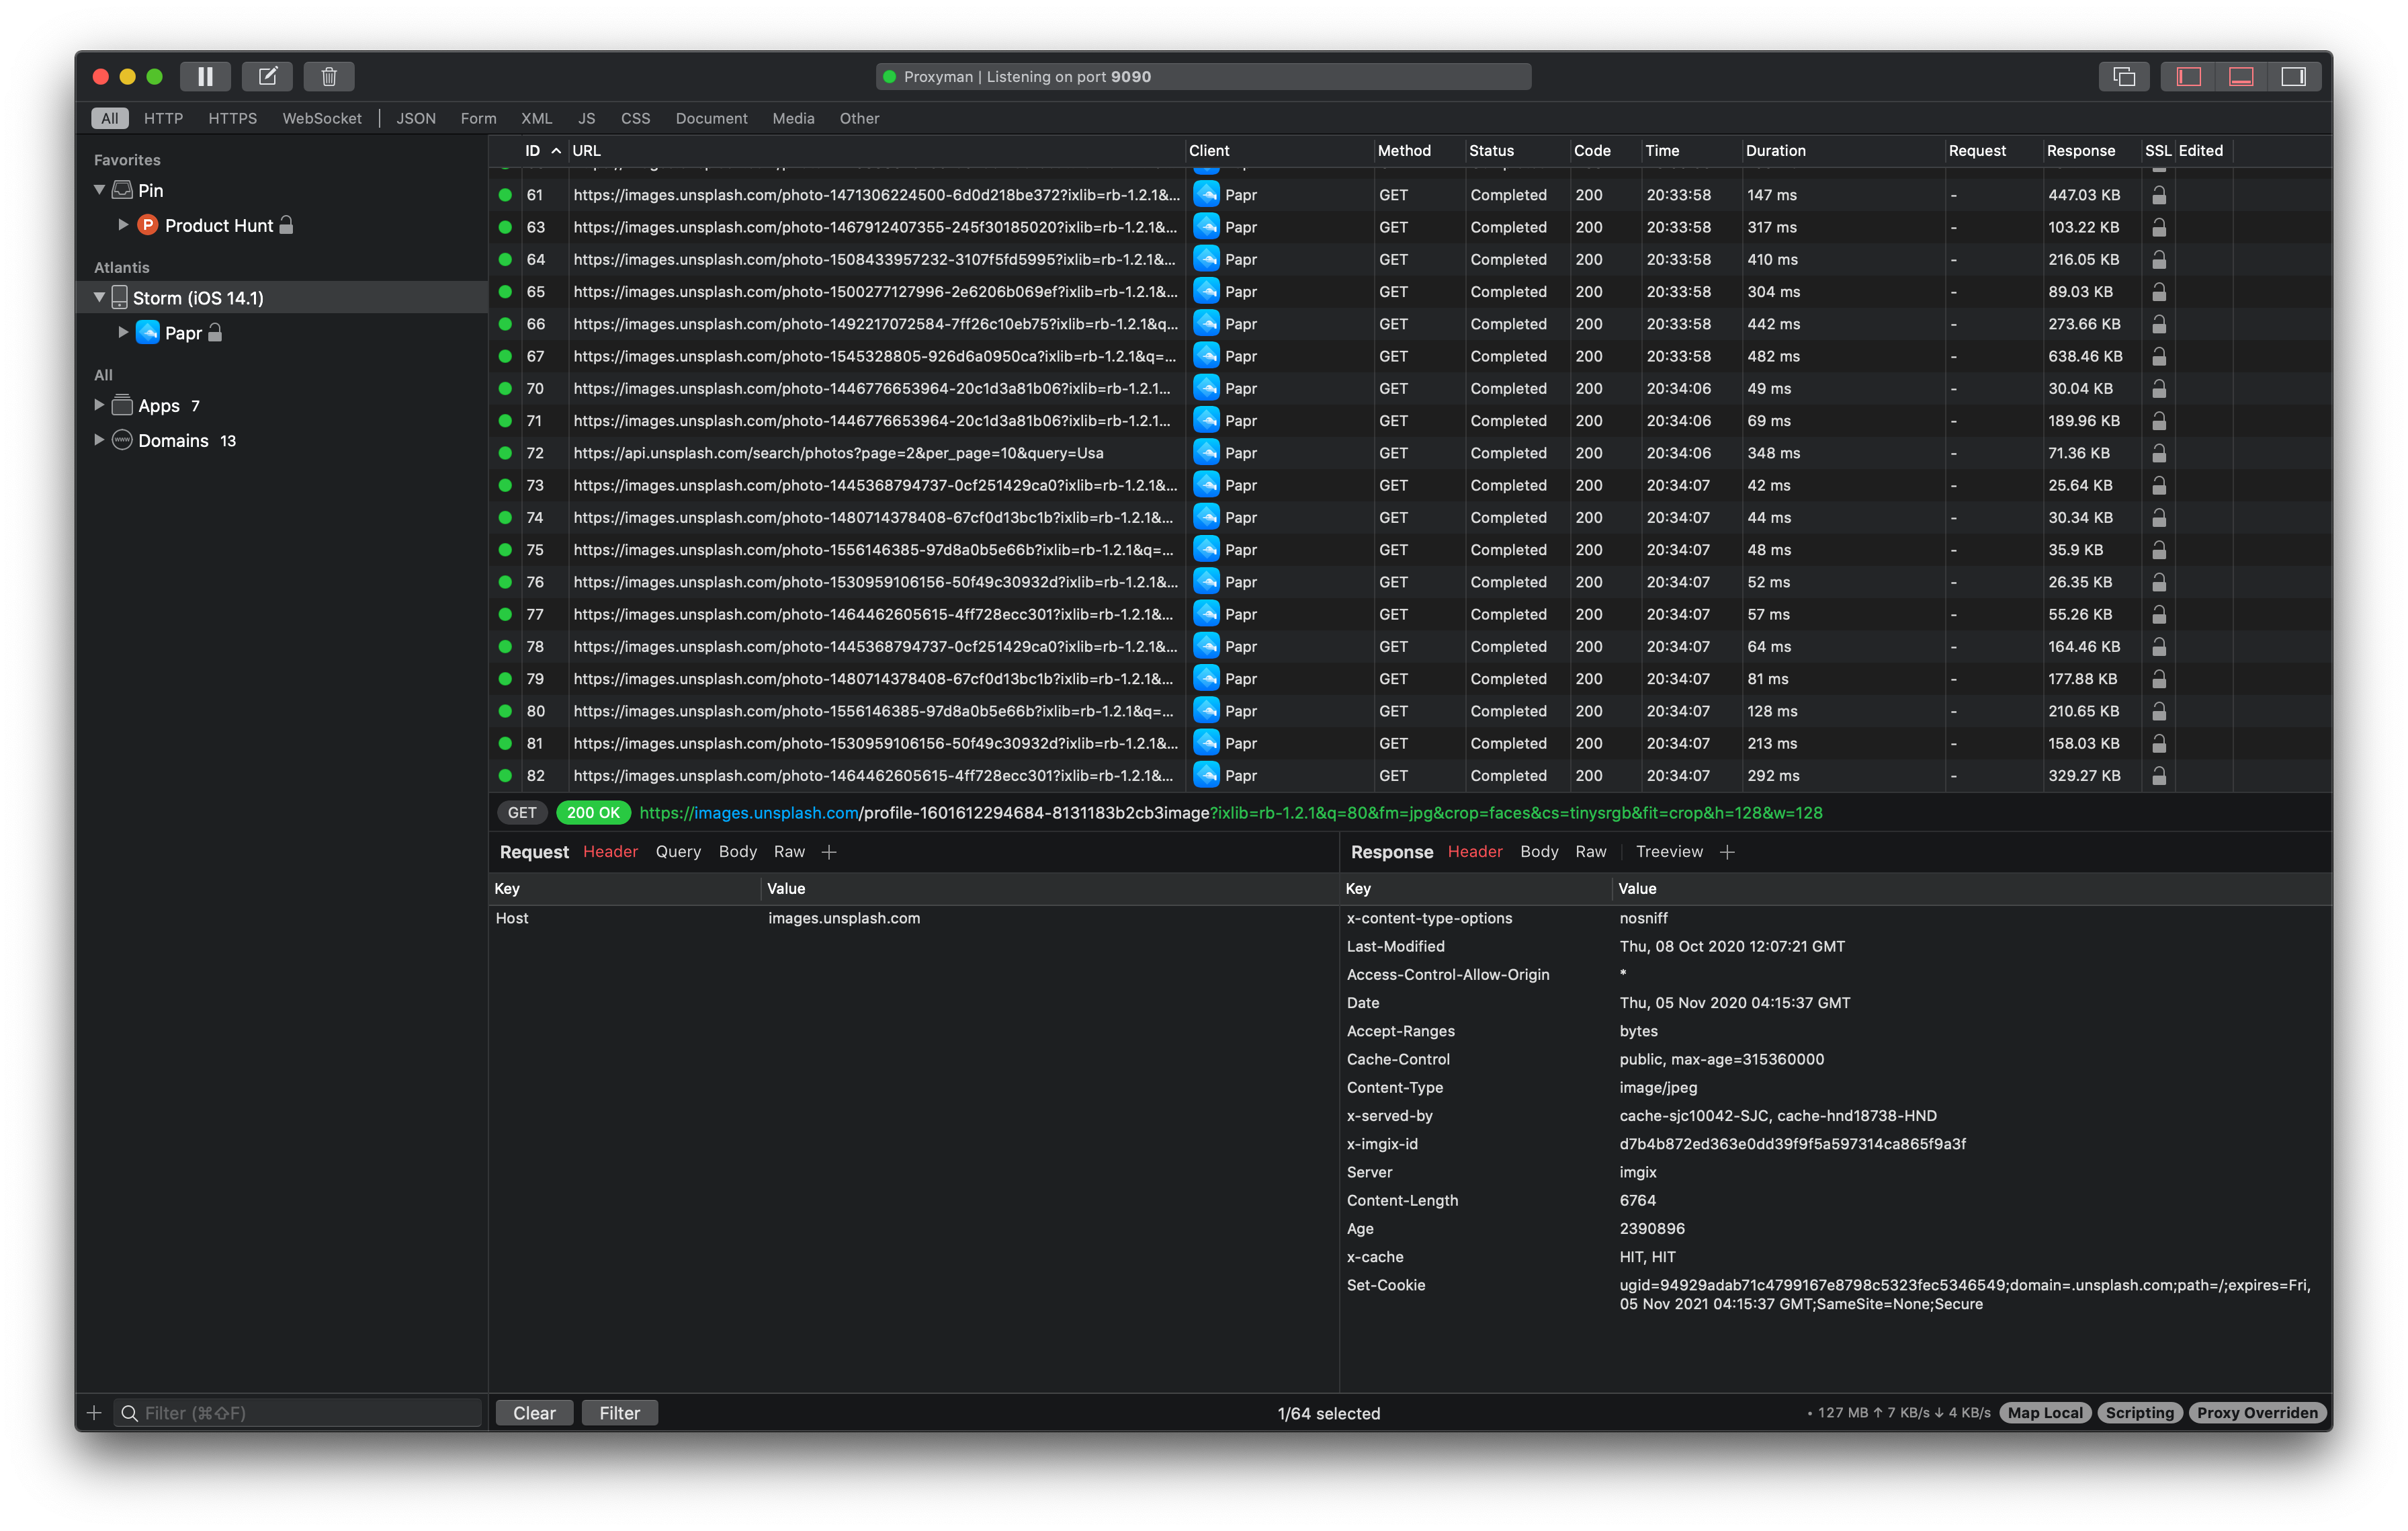Image resolution: width=2408 pixels, height=1531 pixels.
Task: Toggle the lock beside Product Hunt
Action: pos(287,225)
